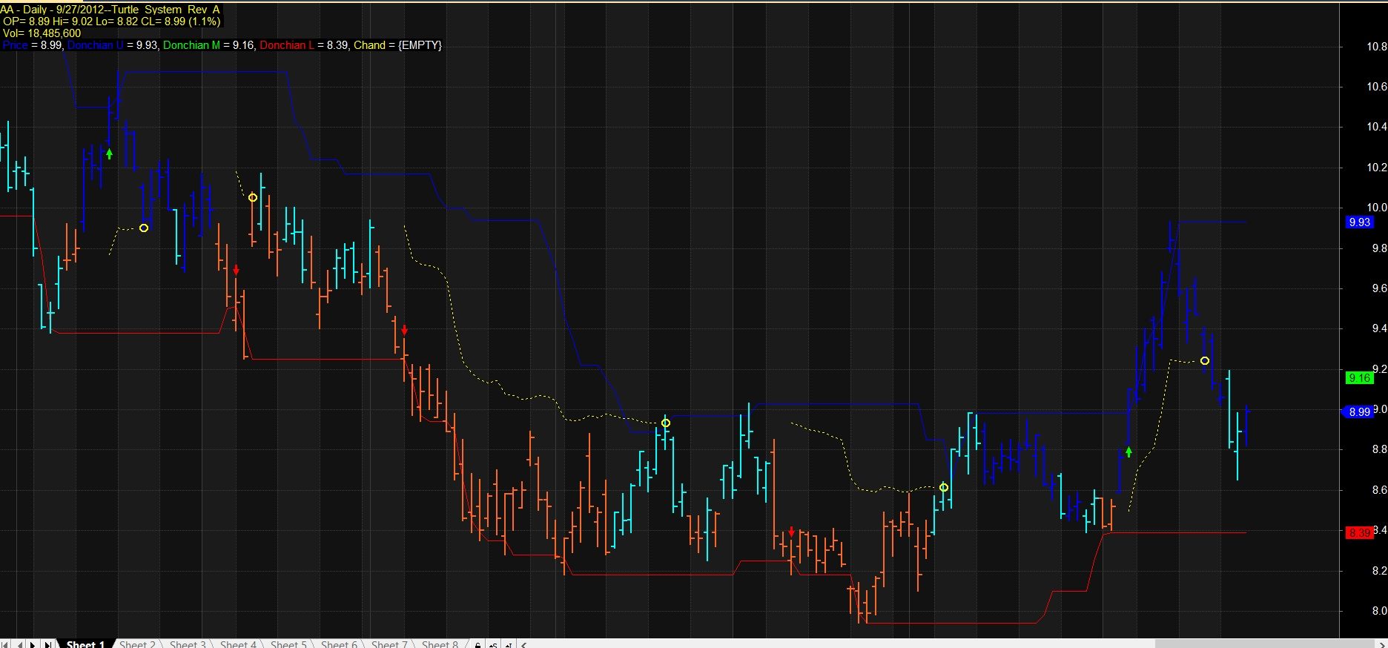Click the green 9.16 Donchian middle label

coord(1359,378)
